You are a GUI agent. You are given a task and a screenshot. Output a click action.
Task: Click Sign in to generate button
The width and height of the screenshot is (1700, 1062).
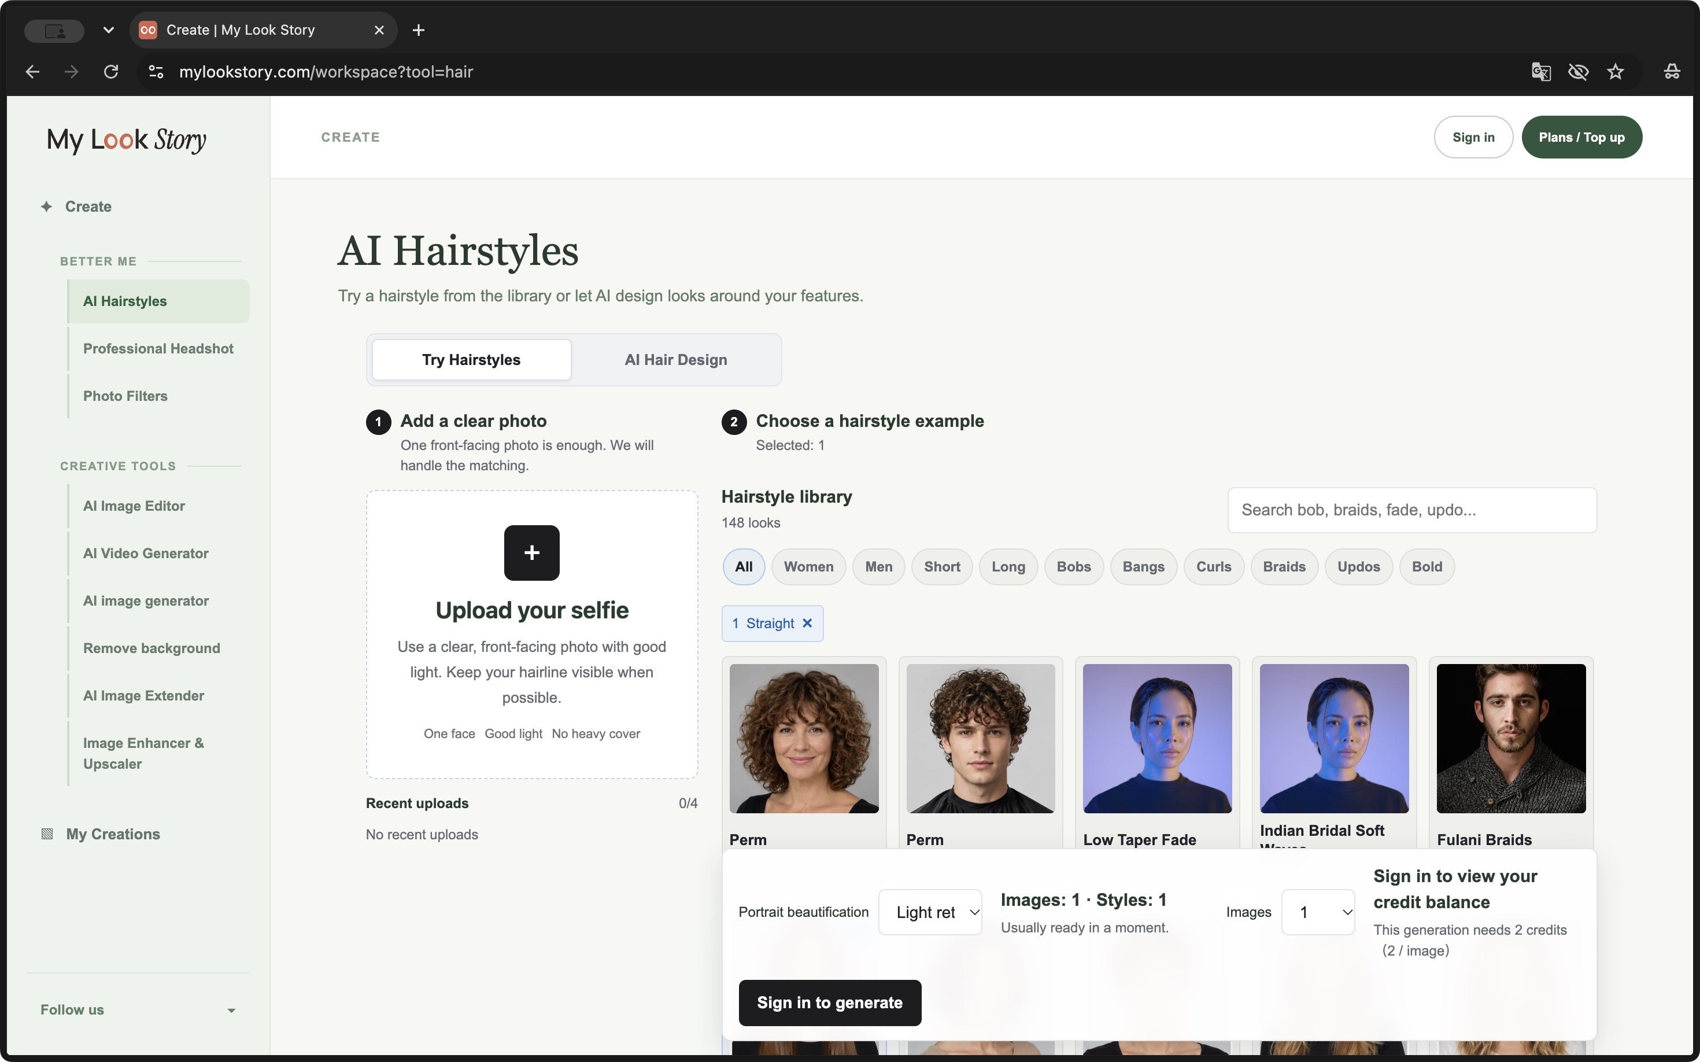(x=829, y=1003)
